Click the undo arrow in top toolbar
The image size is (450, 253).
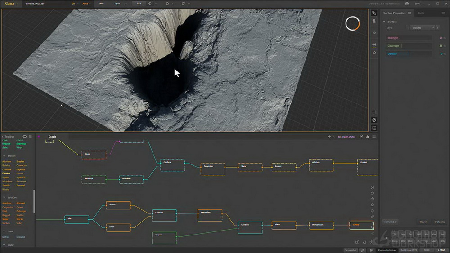coord(167,4)
